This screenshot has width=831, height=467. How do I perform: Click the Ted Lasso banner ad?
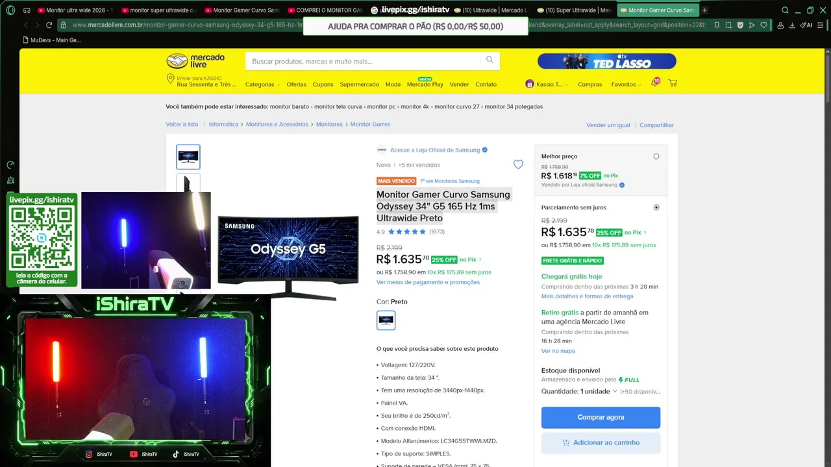[x=606, y=61]
